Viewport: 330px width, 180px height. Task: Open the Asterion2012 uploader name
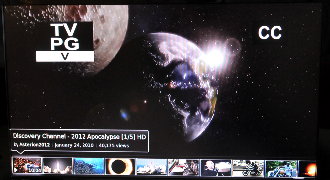coord(35,145)
